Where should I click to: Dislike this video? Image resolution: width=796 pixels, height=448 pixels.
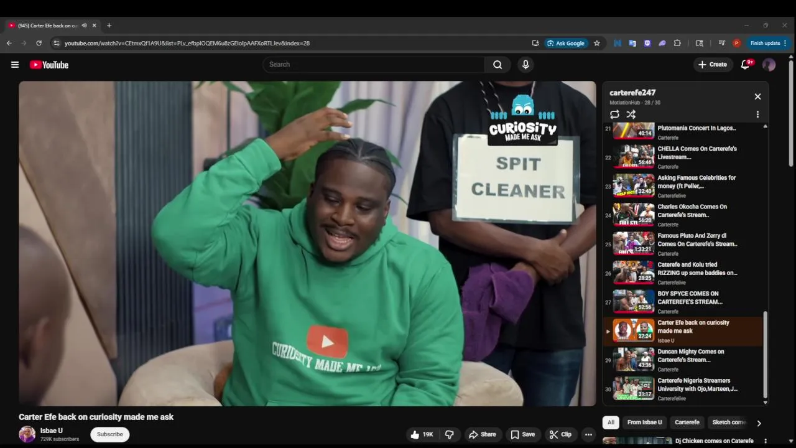449,434
